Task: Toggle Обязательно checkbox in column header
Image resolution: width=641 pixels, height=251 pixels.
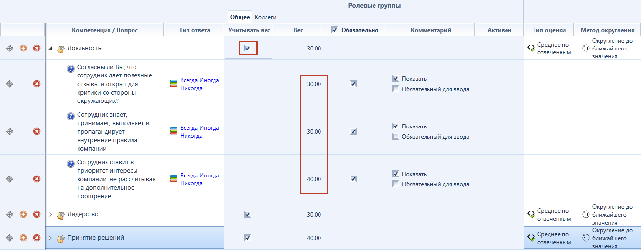Action: (x=335, y=30)
